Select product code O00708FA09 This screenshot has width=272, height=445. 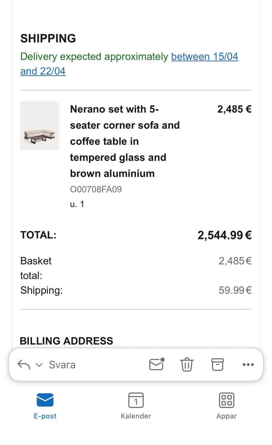[x=96, y=189]
